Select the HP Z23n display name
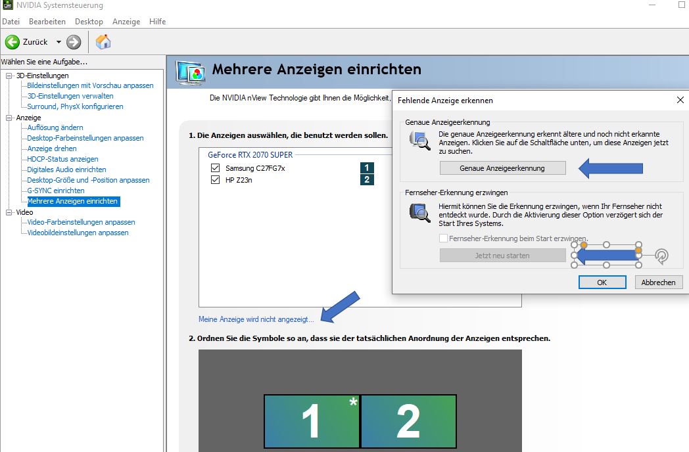This screenshot has width=689, height=452. click(x=239, y=180)
